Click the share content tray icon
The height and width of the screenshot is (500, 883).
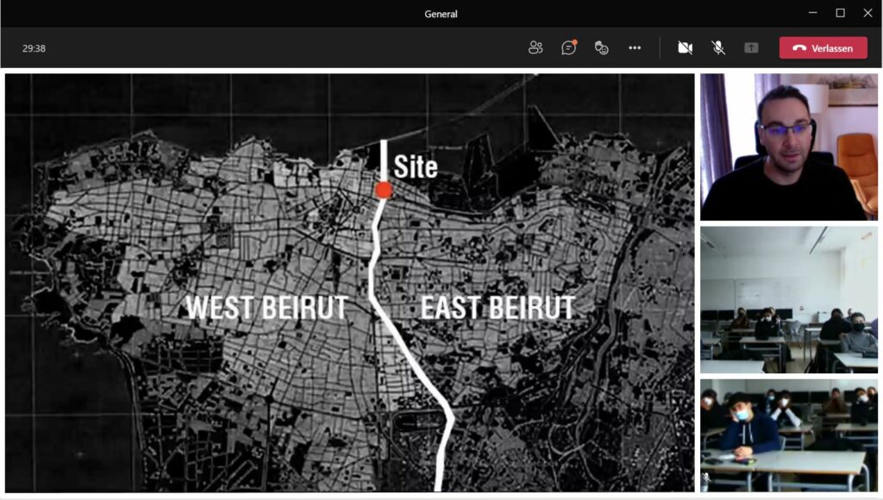pos(751,47)
